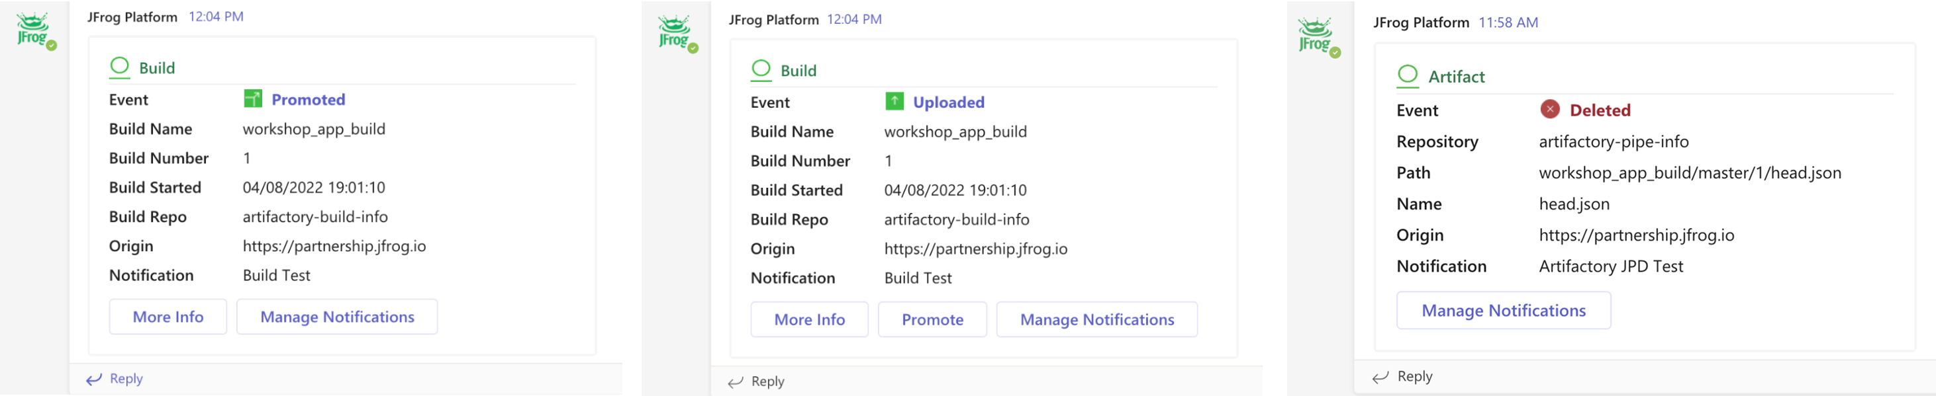The image size is (1936, 396).
Task: Click Origin URL in the Artifact card
Action: 1636,235
